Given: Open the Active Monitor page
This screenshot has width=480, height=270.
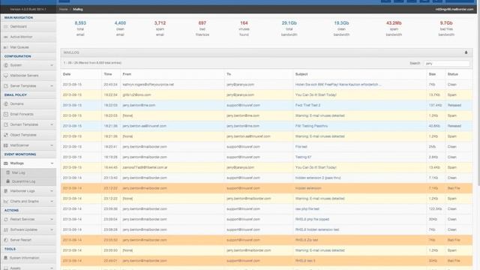Looking at the screenshot, I should click(x=21, y=37).
